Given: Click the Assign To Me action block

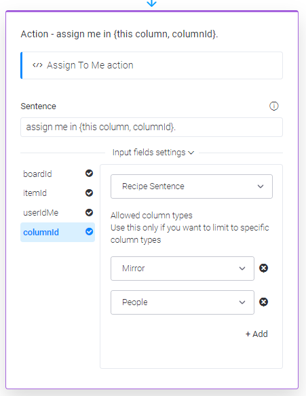Looking at the screenshot, I should pos(151,65).
